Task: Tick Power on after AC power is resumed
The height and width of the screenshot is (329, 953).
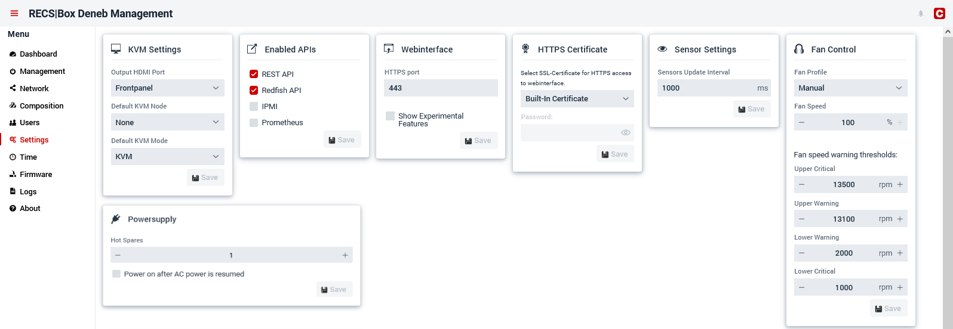Action: (116, 274)
